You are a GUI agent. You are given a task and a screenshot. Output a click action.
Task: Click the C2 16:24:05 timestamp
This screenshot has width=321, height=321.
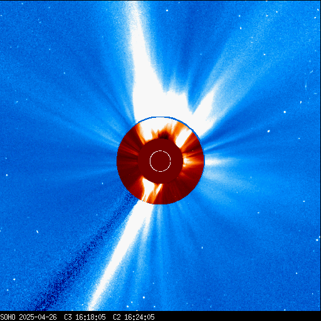click(134, 317)
